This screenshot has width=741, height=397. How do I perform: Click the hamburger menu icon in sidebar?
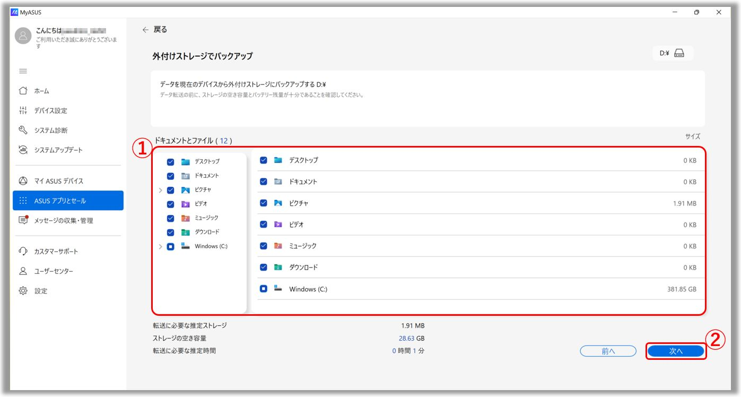(23, 71)
